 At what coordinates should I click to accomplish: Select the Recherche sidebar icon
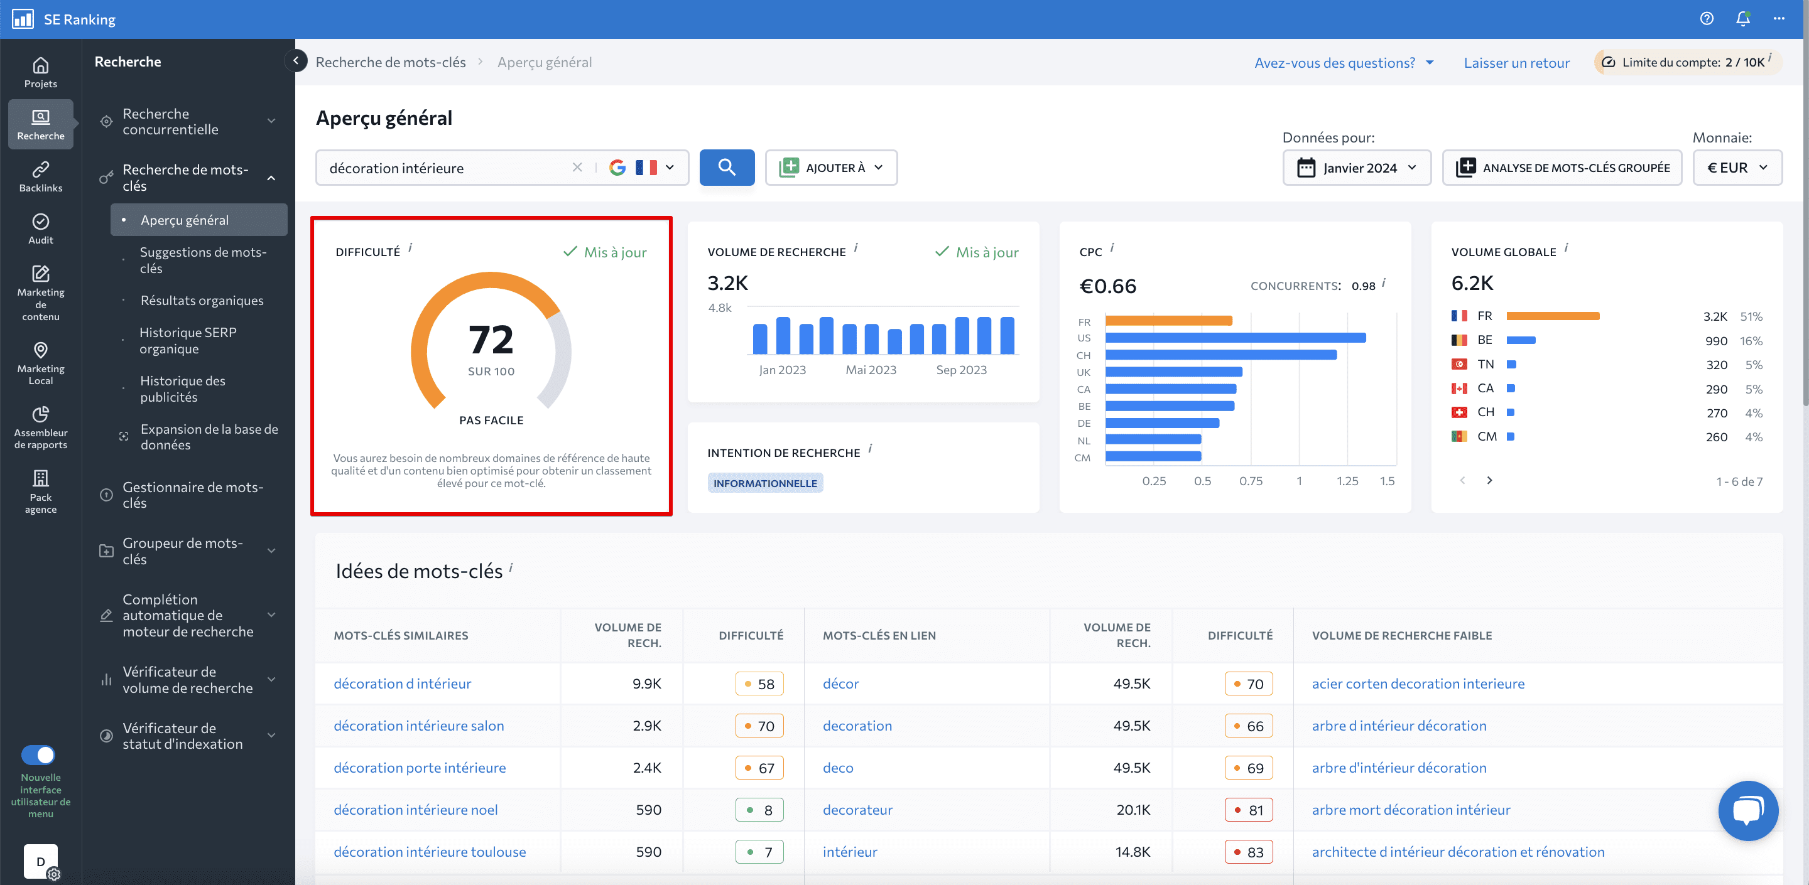tap(41, 124)
